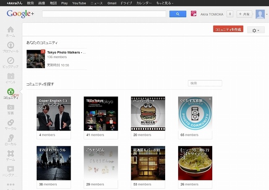
Task: Open カレンダー in the top bar
Action: pos(144,3)
